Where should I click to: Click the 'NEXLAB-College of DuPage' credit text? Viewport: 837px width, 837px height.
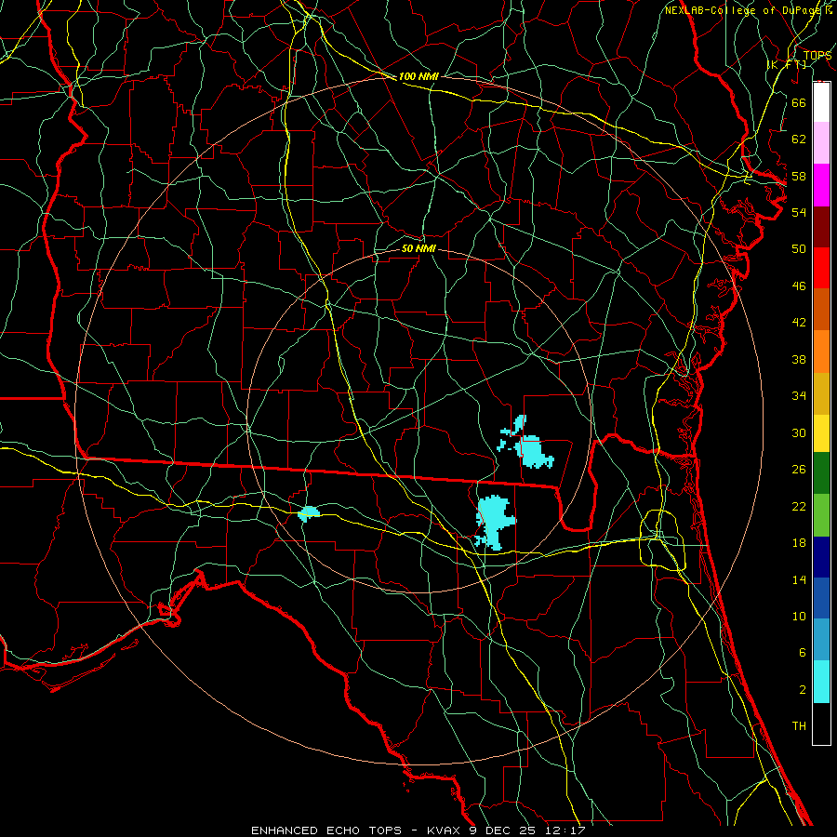743,10
